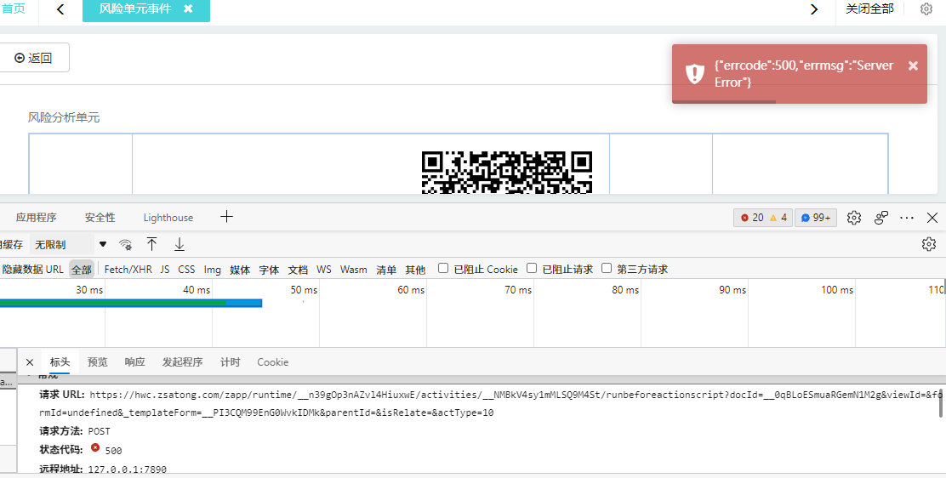Switch to the 预览 details tab
Viewport: 946px width, 478px height.
point(97,362)
